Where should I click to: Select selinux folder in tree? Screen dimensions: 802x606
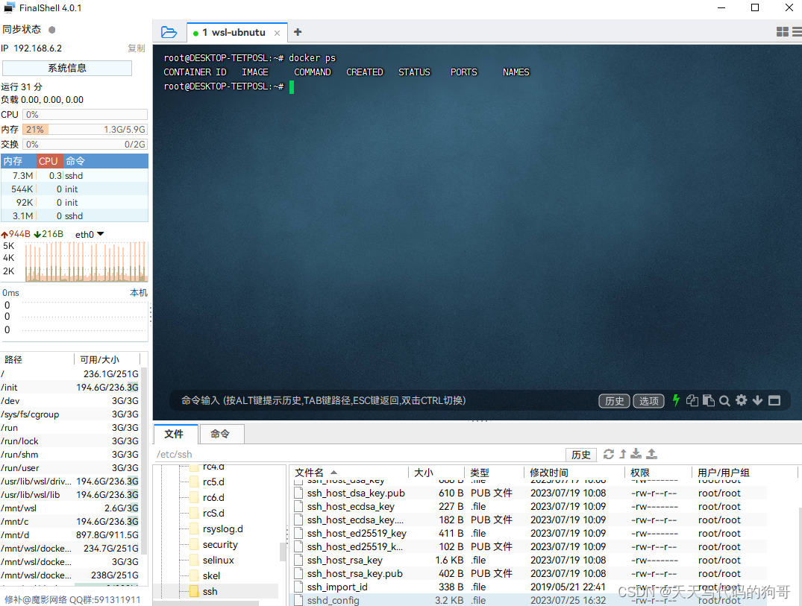tap(218, 560)
